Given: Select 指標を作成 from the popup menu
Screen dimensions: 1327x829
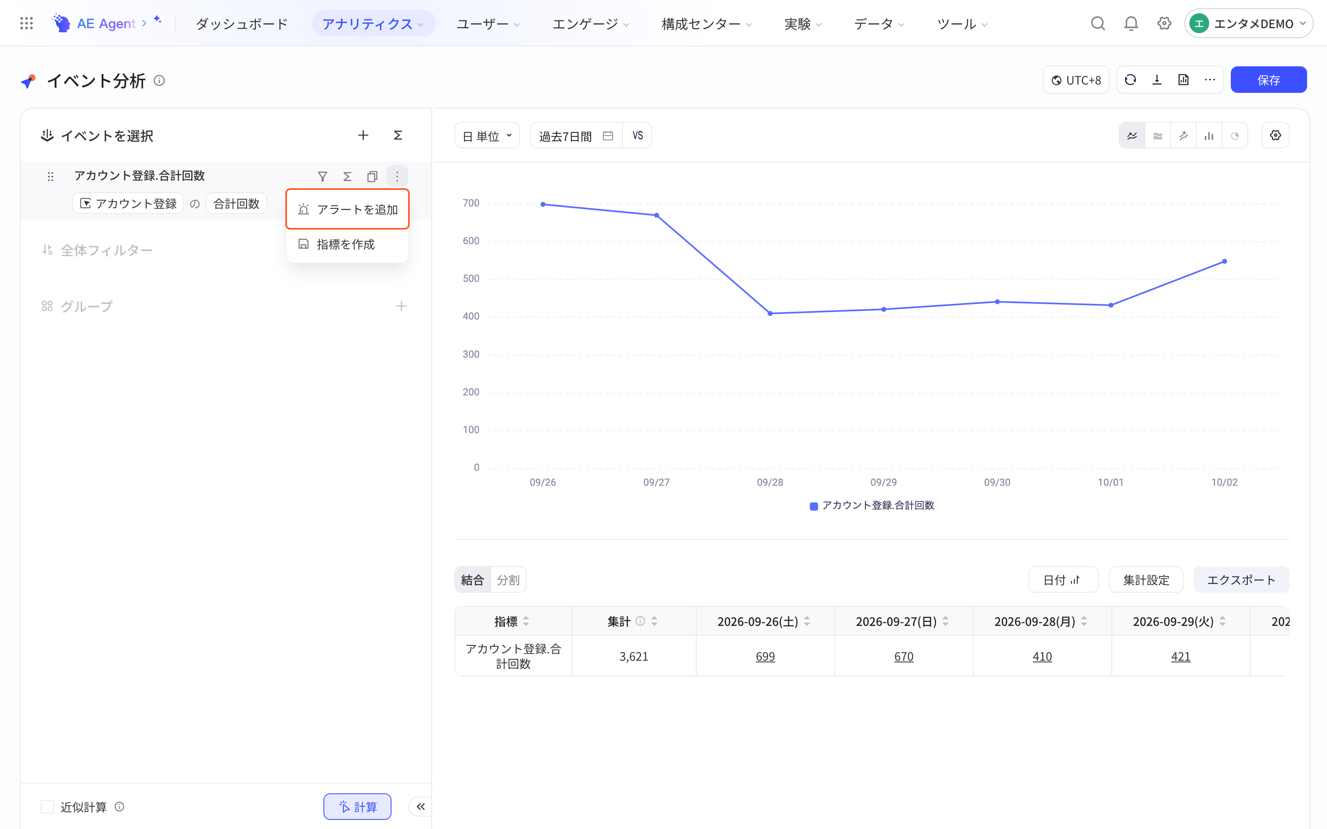Looking at the screenshot, I should point(348,244).
